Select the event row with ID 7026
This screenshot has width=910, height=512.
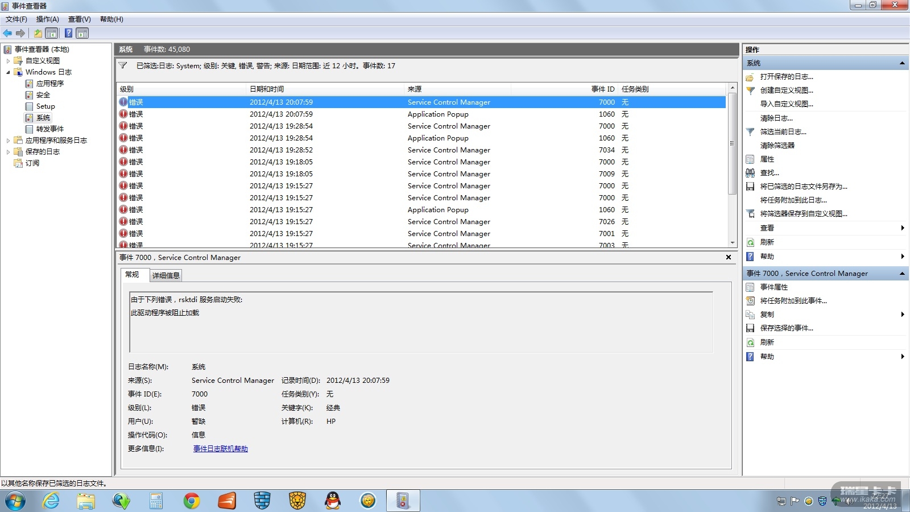pyautogui.click(x=421, y=222)
